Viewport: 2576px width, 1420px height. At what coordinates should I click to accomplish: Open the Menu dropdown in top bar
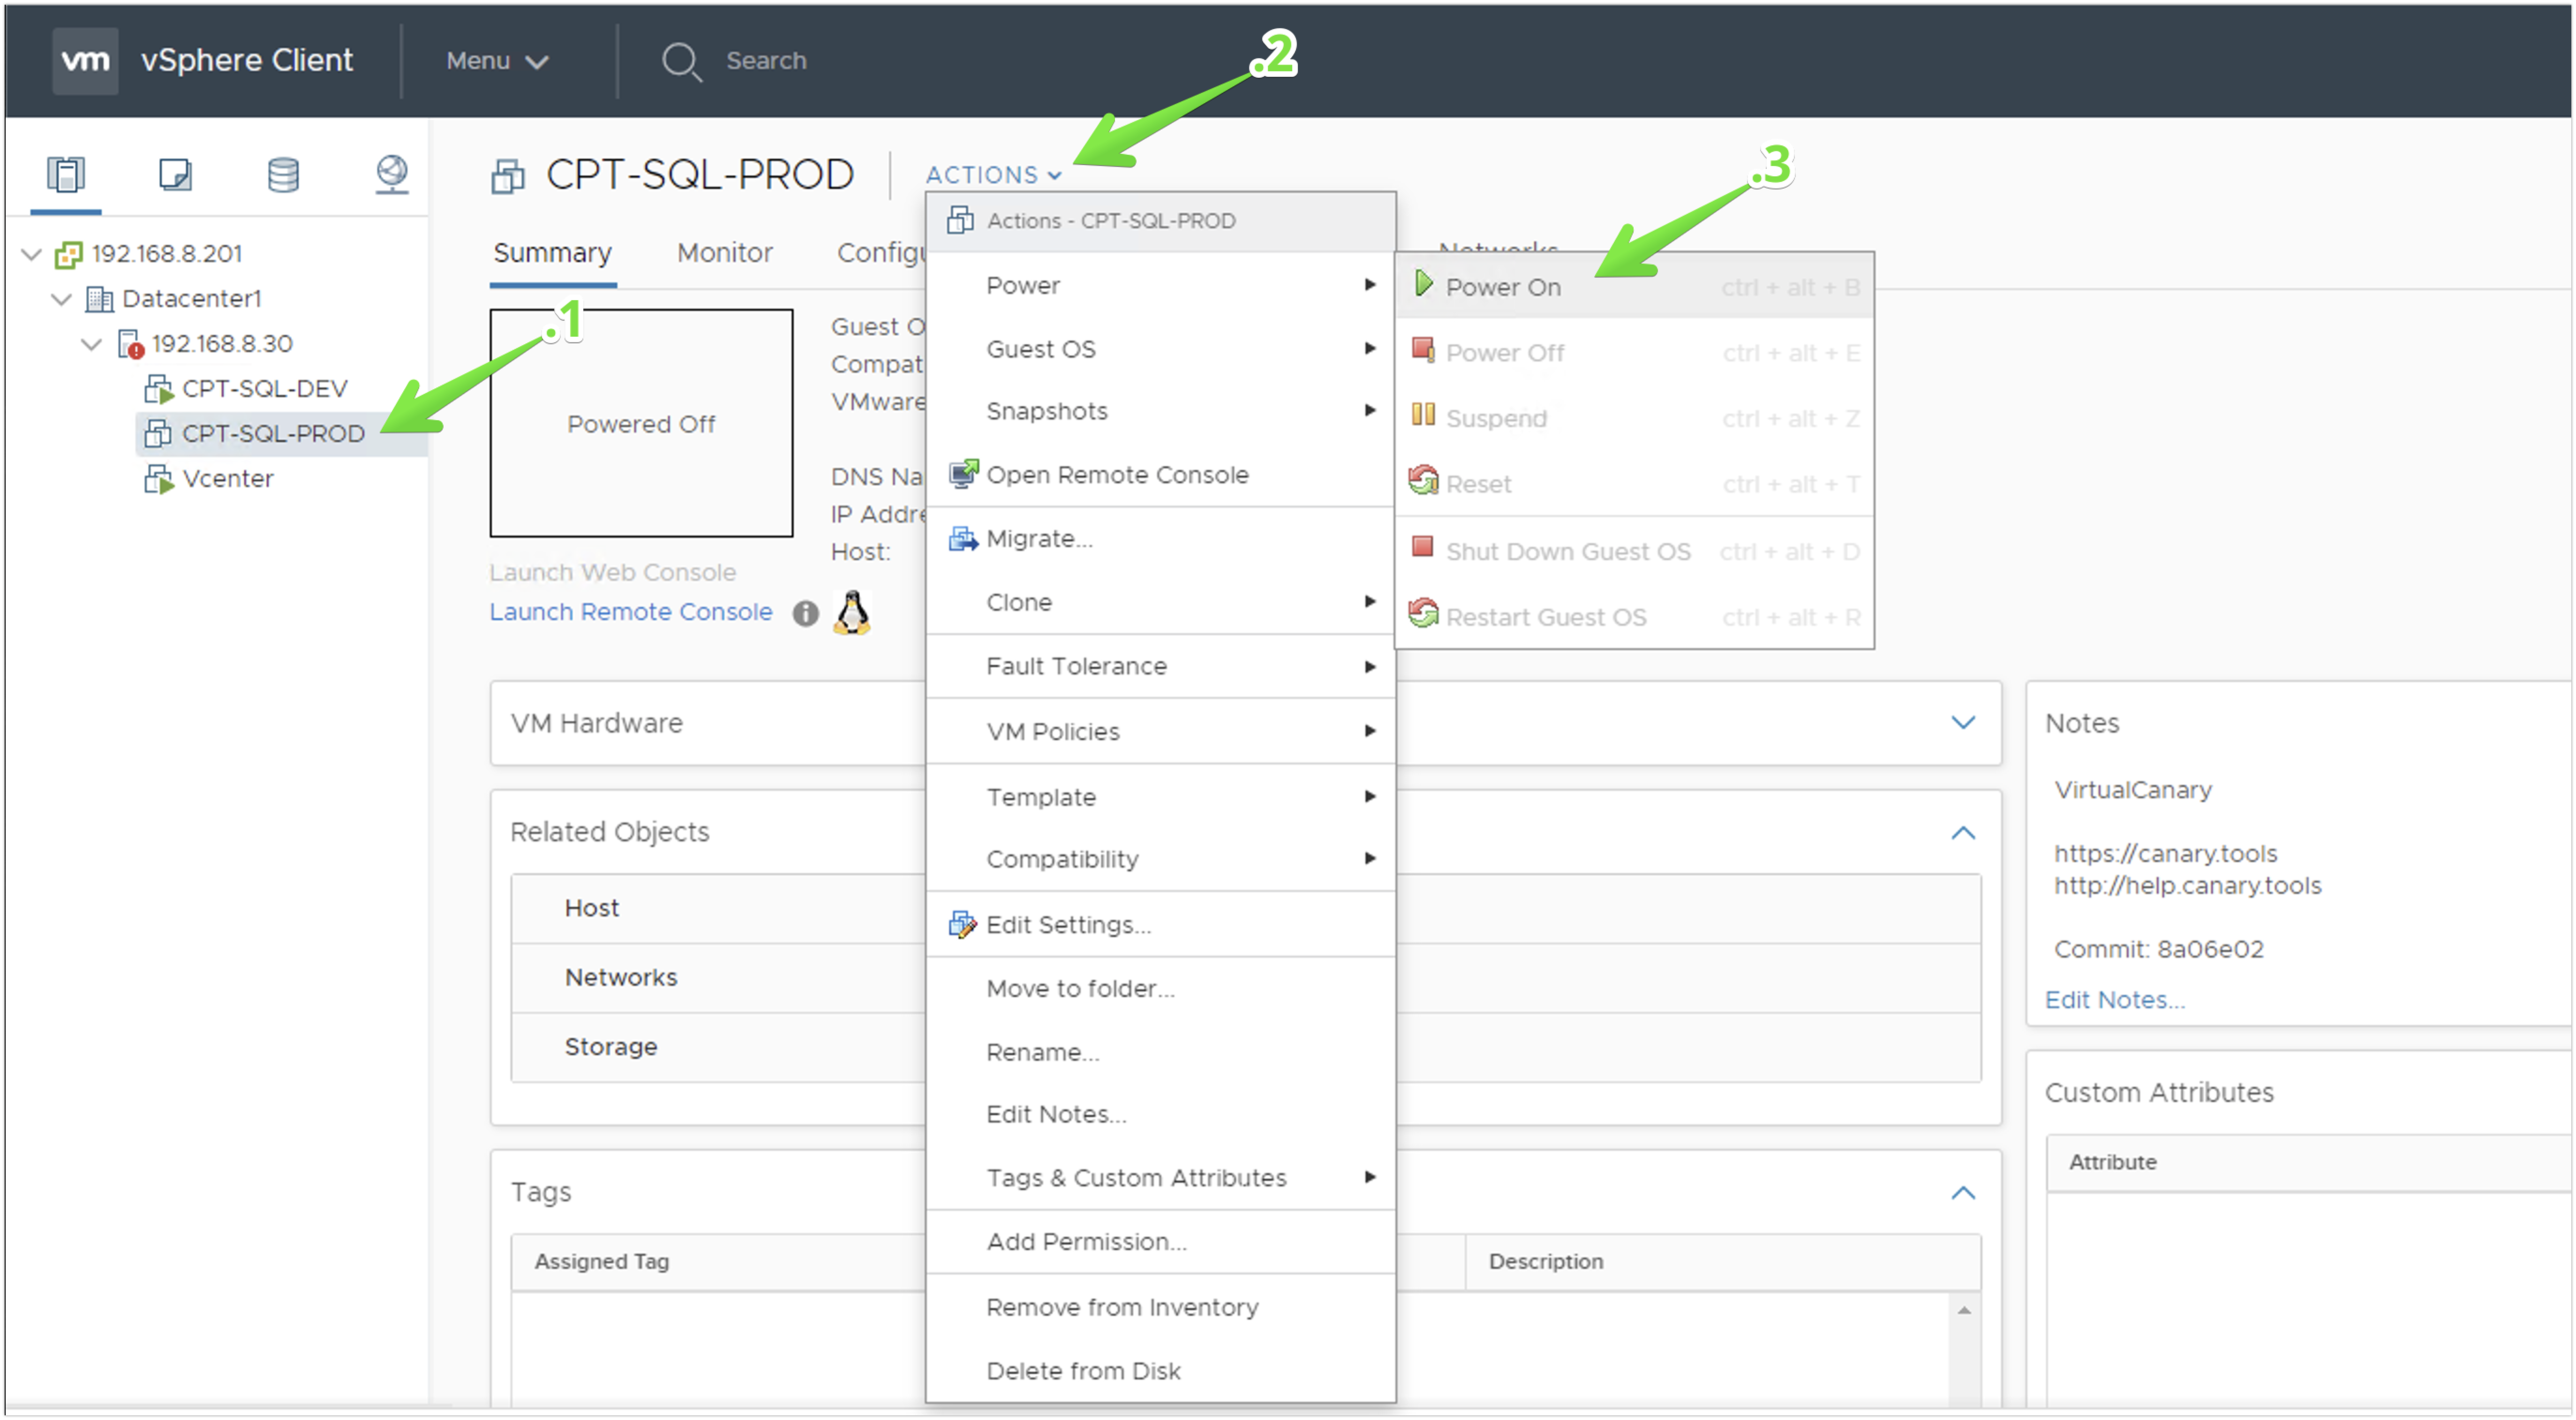[x=497, y=61]
